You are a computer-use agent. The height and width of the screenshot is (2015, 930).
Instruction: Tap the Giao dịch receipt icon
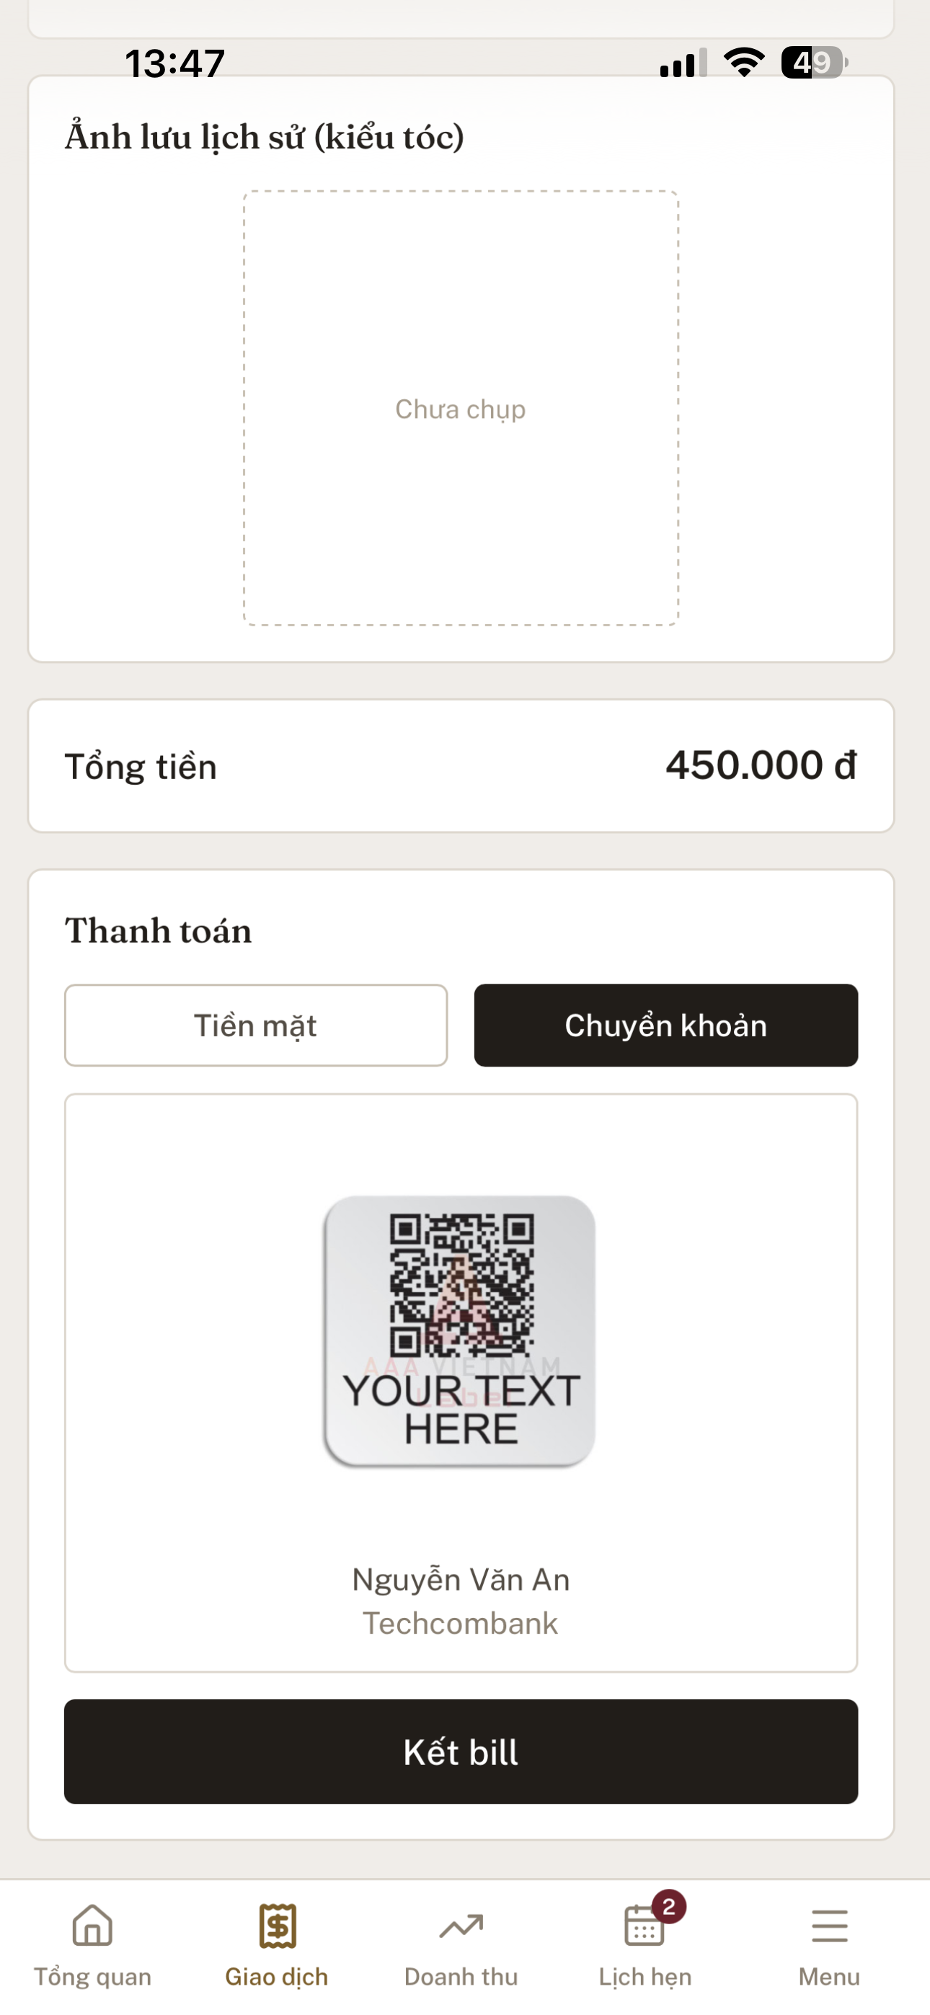click(x=277, y=1925)
